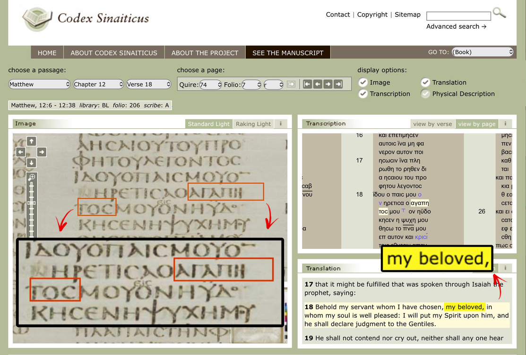Pan manuscript image down arrow
526x355 pixels.
pyautogui.click(x=31, y=163)
